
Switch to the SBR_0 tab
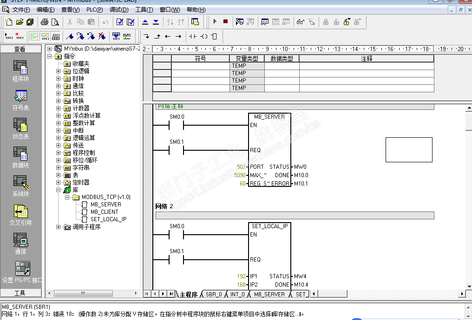pyautogui.click(x=214, y=294)
